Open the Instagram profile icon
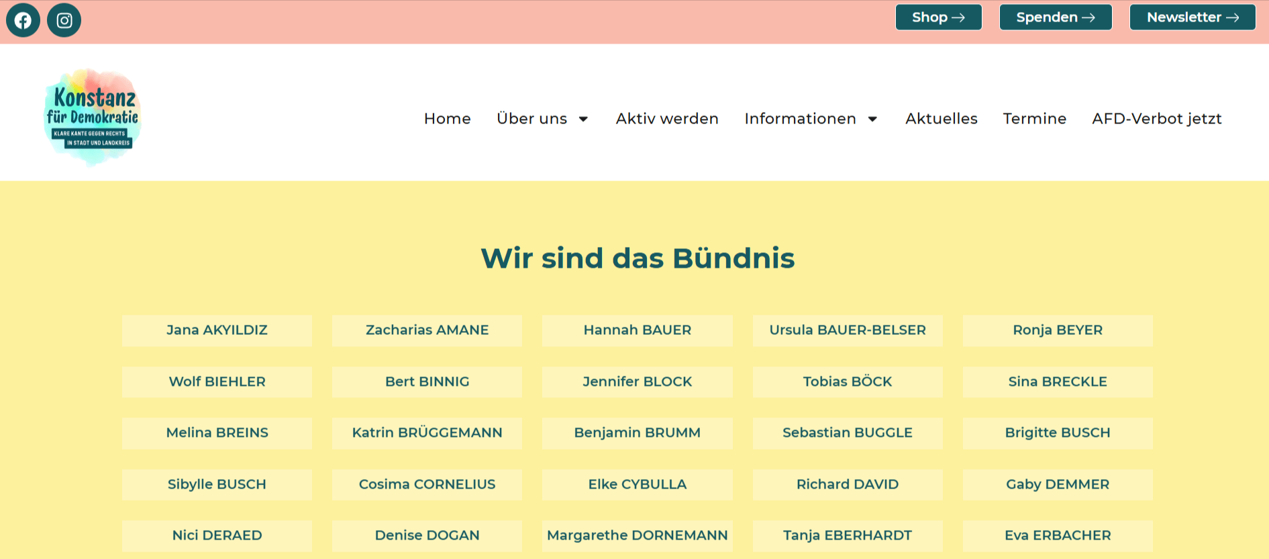 pyautogui.click(x=64, y=20)
